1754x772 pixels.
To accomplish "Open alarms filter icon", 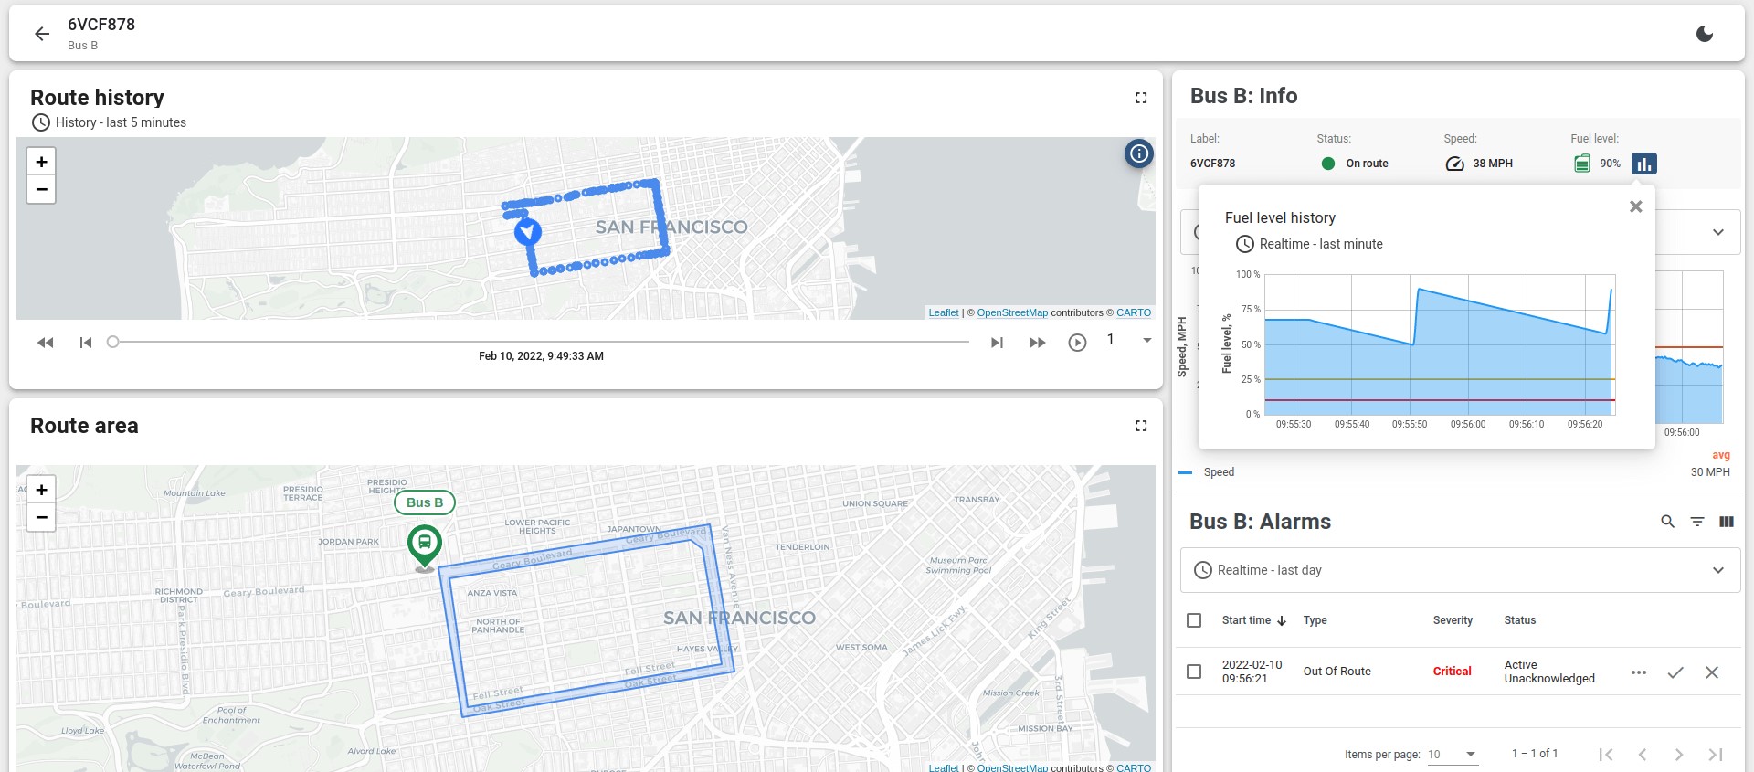I will [1696, 522].
